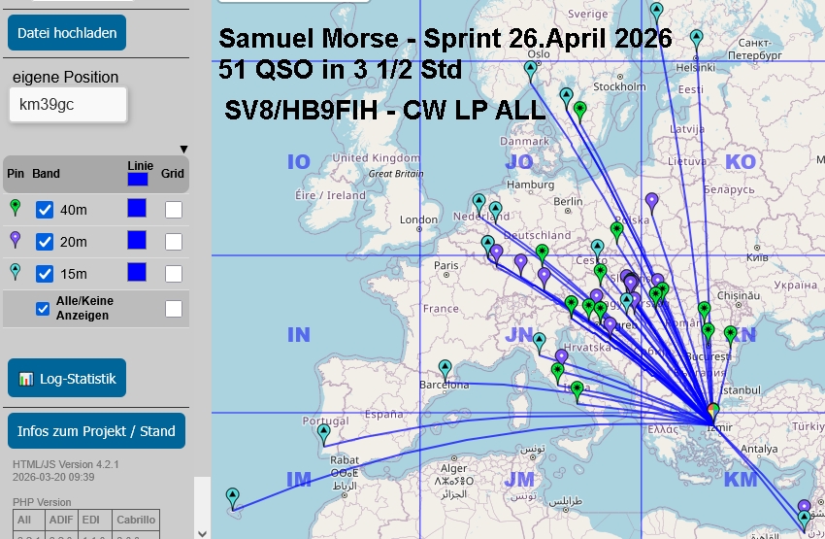The height and width of the screenshot is (539, 825).
Task: Select the green pin in northern Romania
Action: coord(704,312)
